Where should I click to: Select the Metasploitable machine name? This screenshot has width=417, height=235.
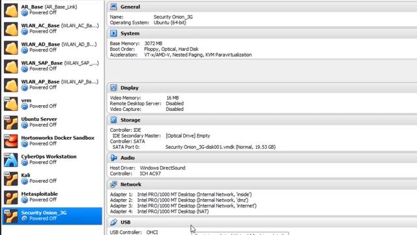[39, 194]
